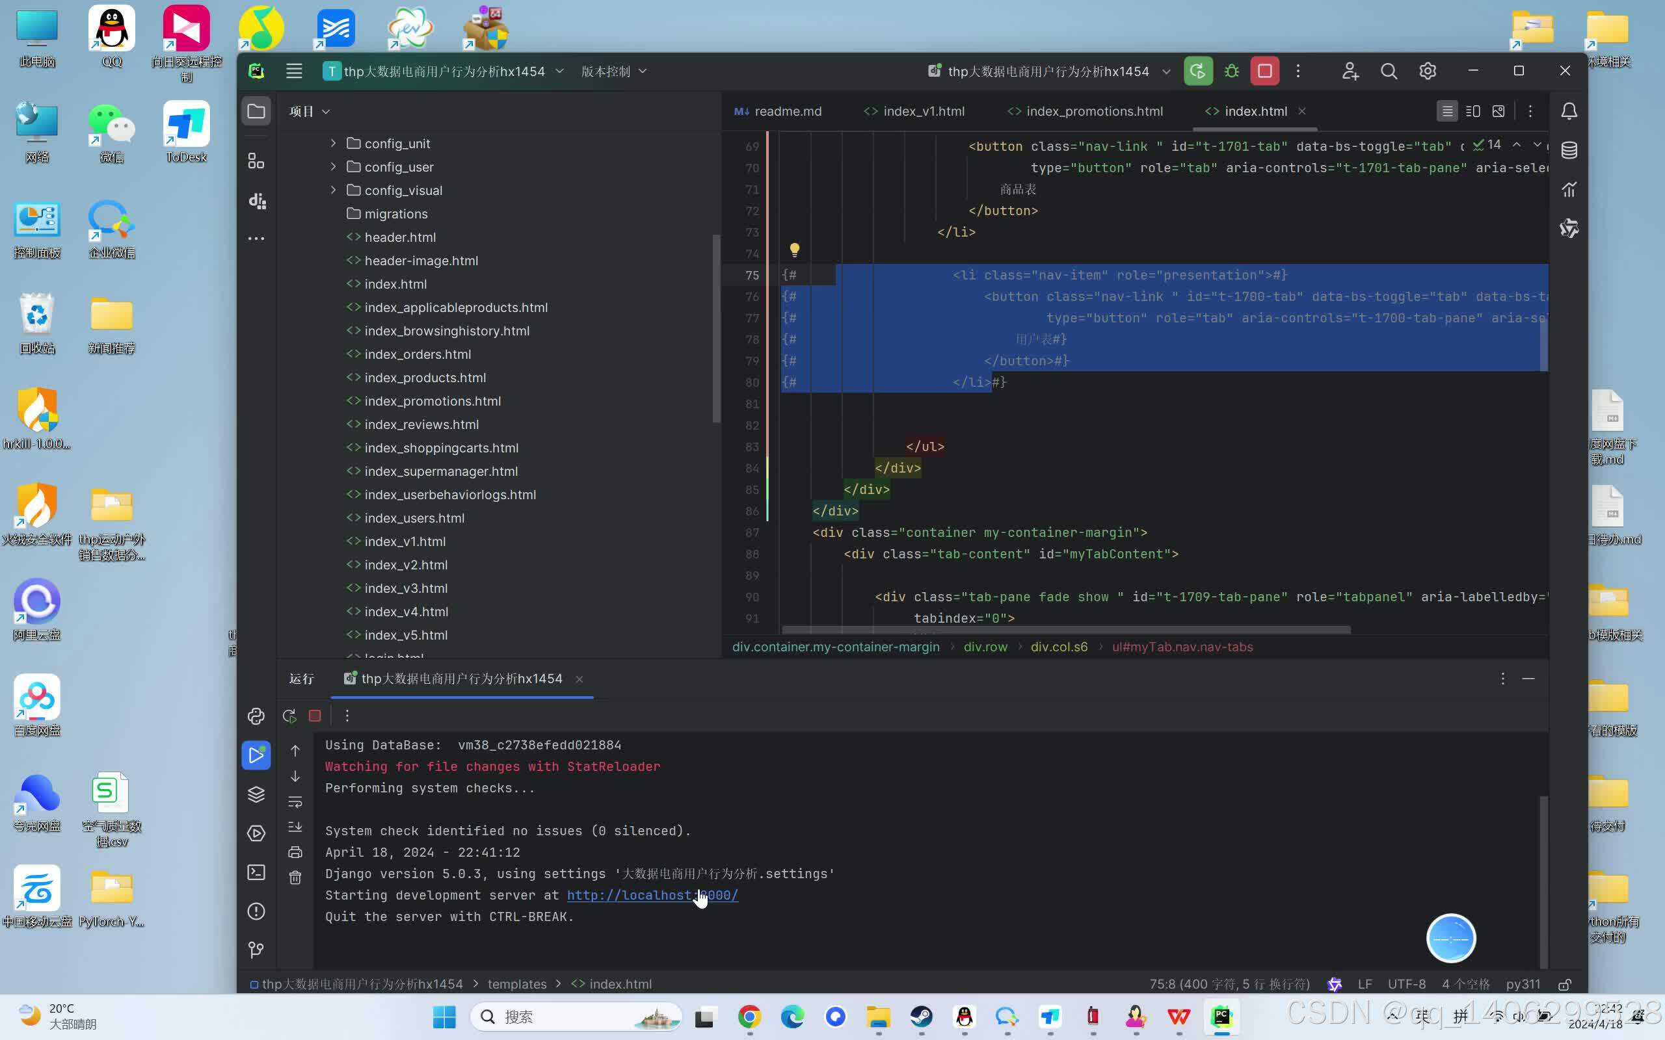The image size is (1665, 1040).
Task: Expand the config_visual folder
Action: point(333,190)
